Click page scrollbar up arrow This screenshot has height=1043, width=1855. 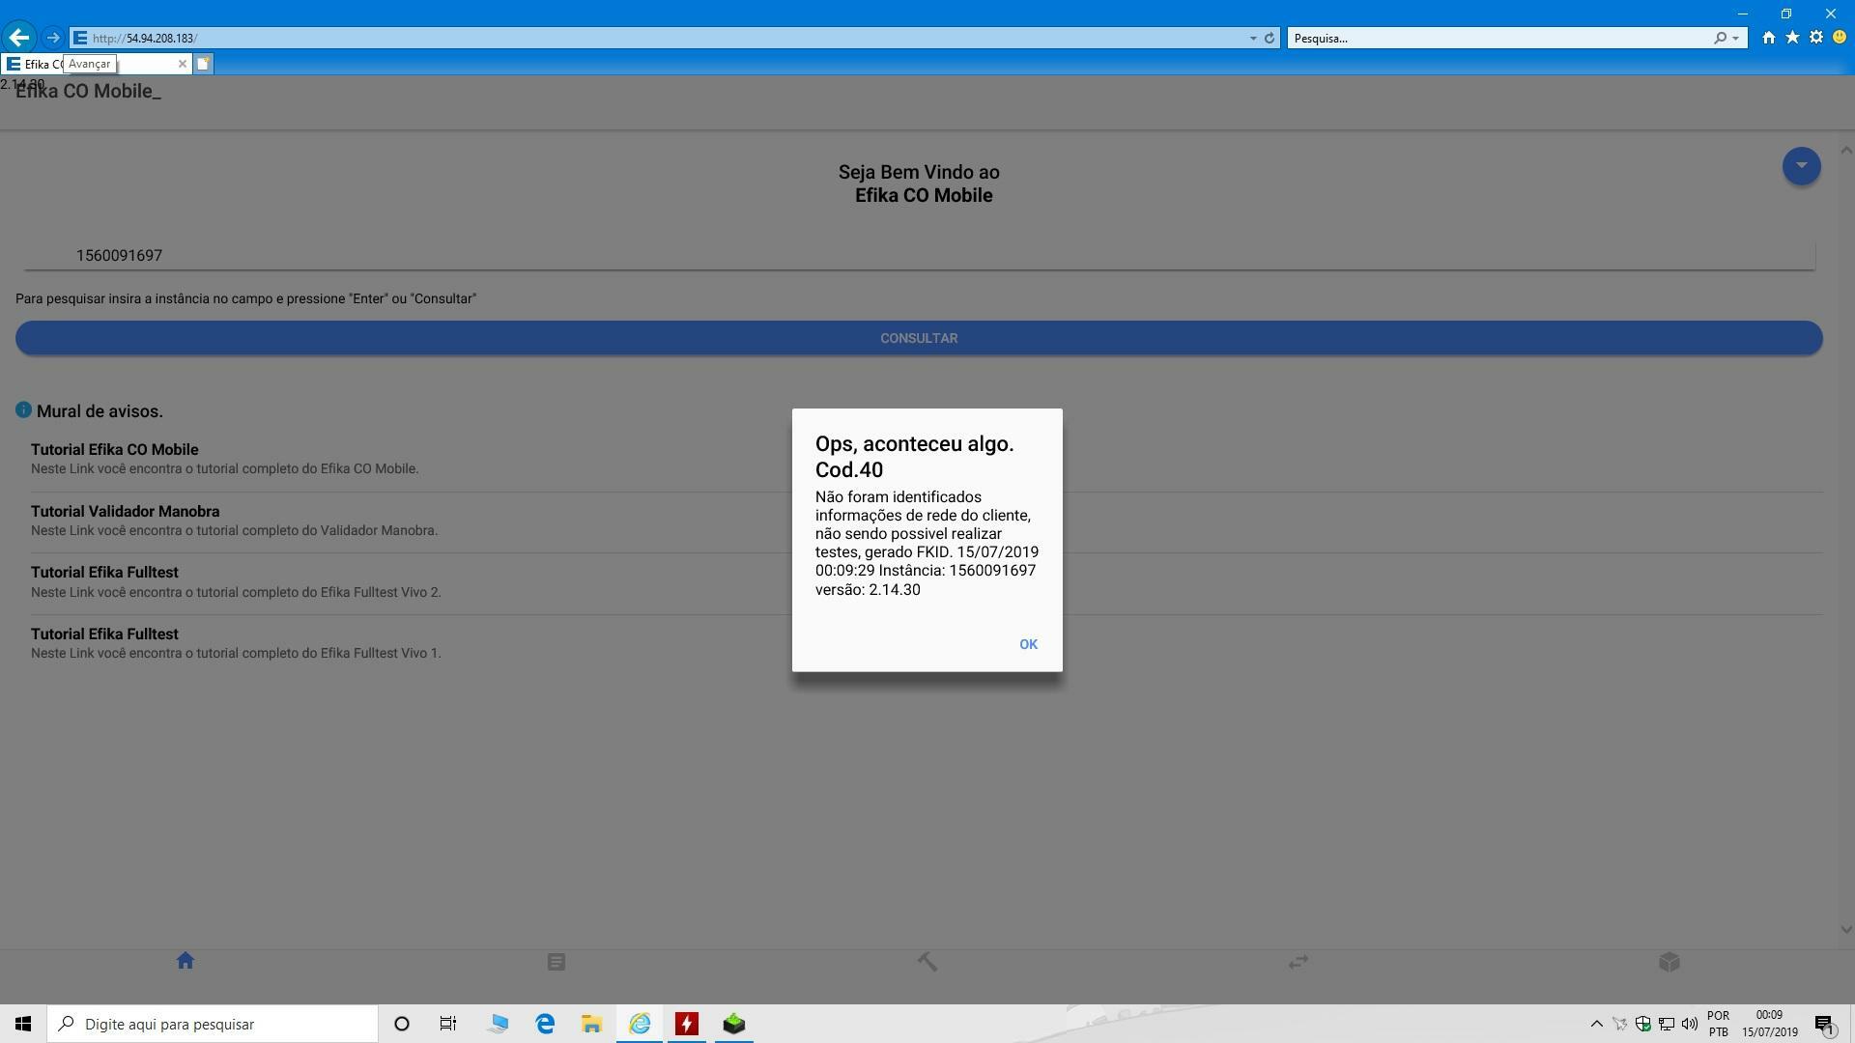tap(1845, 150)
